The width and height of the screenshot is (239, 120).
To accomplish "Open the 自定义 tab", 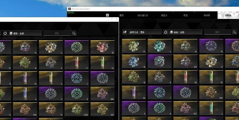I will pyautogui.click(x=164, y=15).
